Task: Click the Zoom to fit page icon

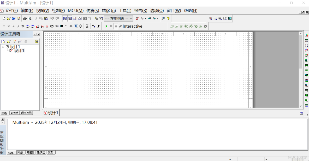Action: click(225, 18)
